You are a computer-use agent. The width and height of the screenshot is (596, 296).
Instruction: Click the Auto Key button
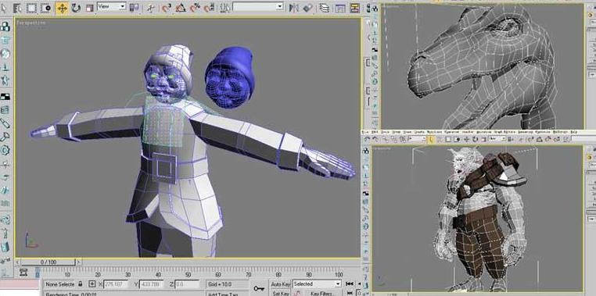pyautogui.click(x=281, y=284)
